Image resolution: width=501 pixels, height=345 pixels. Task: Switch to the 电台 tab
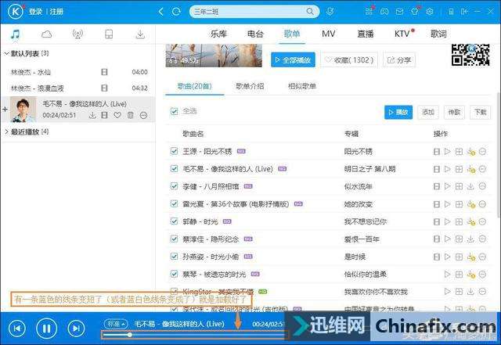255,34
